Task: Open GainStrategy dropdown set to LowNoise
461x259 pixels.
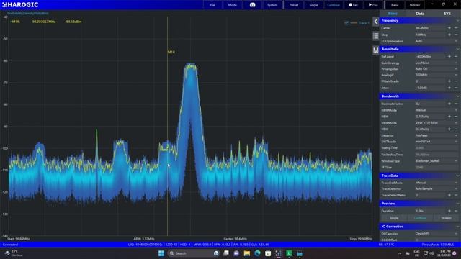Action: coord(437,63)
